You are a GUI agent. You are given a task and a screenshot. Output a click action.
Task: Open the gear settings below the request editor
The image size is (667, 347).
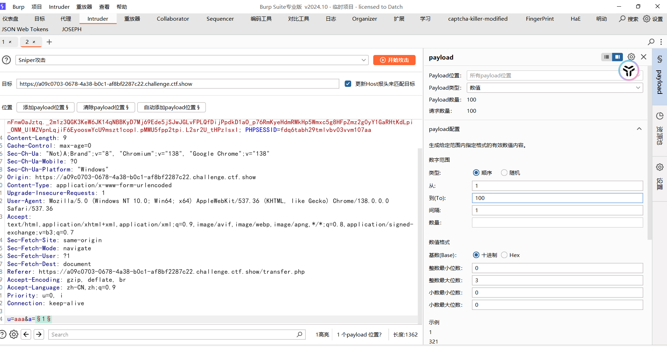click(14, 334)
